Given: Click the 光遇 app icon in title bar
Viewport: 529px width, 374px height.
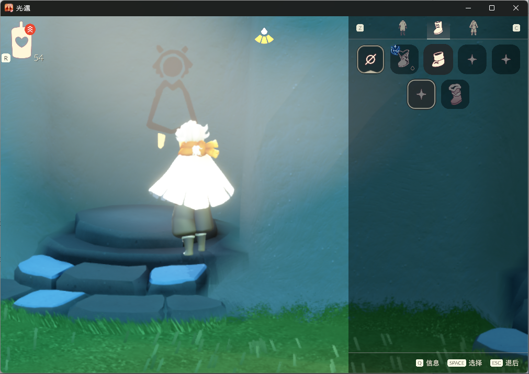Looking at the screenshot, I should click(9, 8).
